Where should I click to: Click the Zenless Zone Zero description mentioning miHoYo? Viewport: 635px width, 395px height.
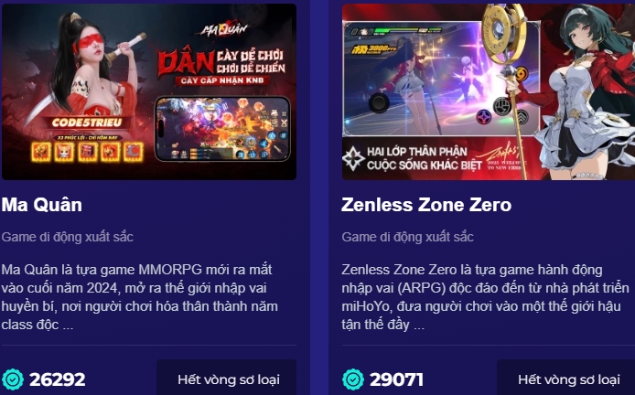click(x=485, y=297)
